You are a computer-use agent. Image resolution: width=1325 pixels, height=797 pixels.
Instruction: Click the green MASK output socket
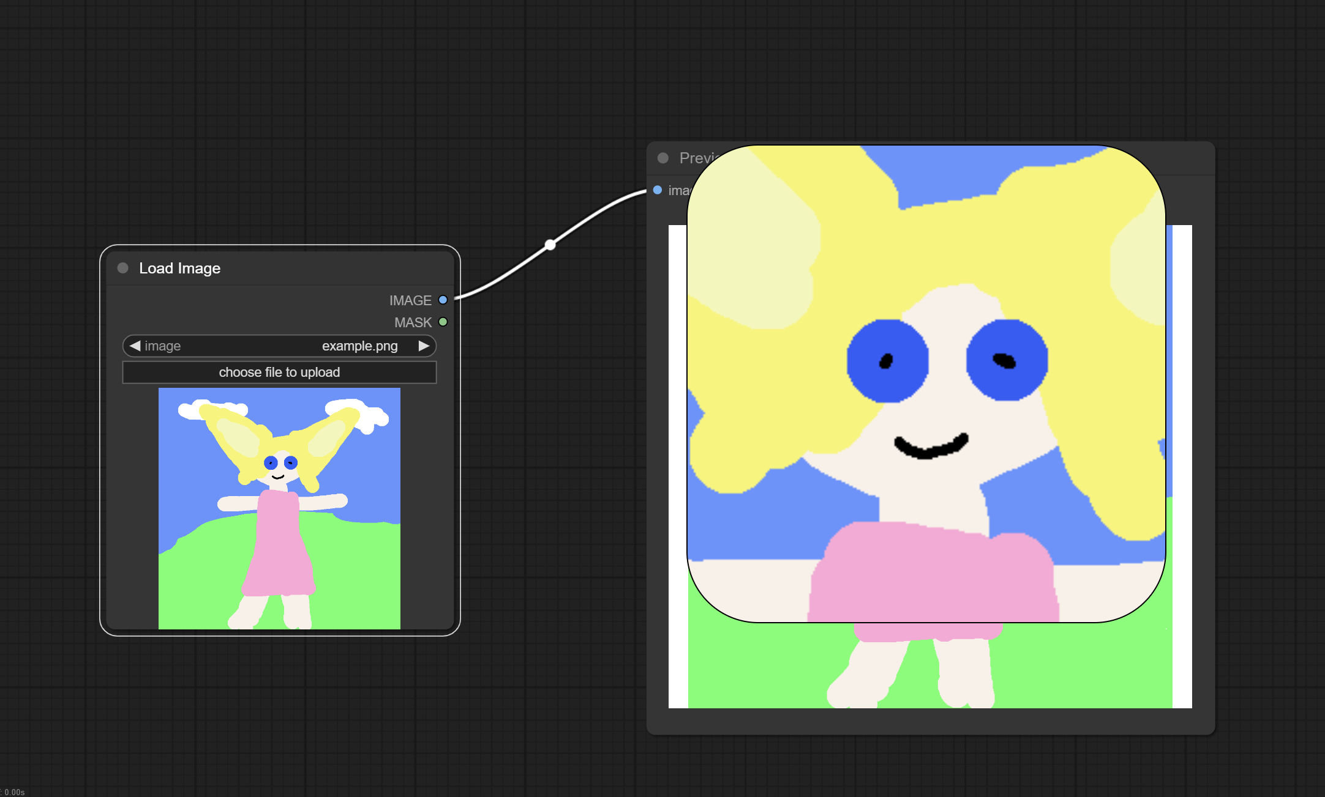443,322
